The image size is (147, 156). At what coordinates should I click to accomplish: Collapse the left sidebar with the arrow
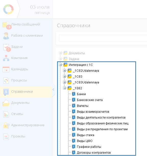[x=53, y=90]
